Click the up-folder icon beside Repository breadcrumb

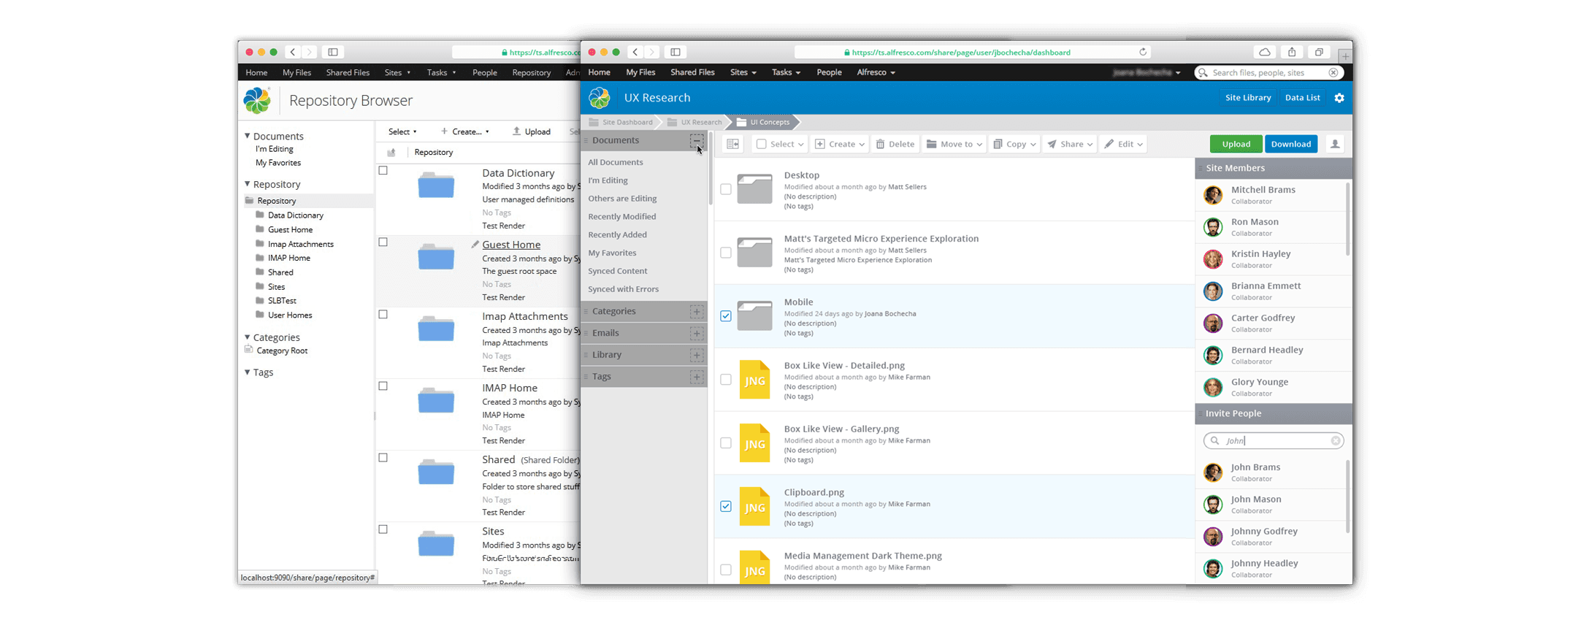pos(391,152)
